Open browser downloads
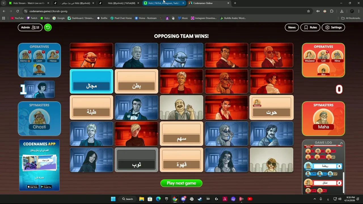Screen dimensions: 363x204 point(342,11)
